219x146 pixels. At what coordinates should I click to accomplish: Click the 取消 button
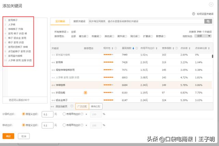24,136
